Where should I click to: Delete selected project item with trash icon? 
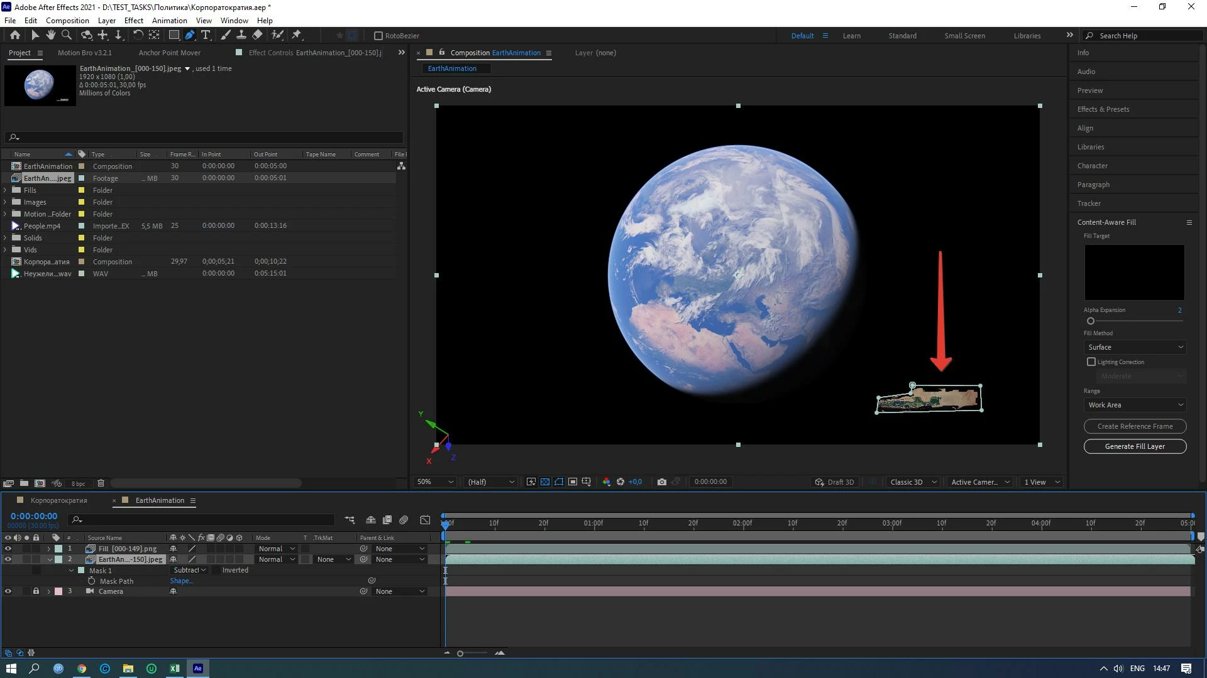(101, 483)
